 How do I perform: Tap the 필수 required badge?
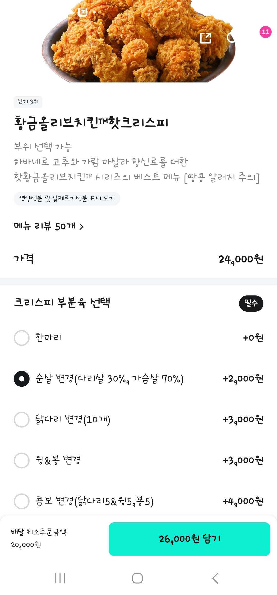tap(251, 303)
